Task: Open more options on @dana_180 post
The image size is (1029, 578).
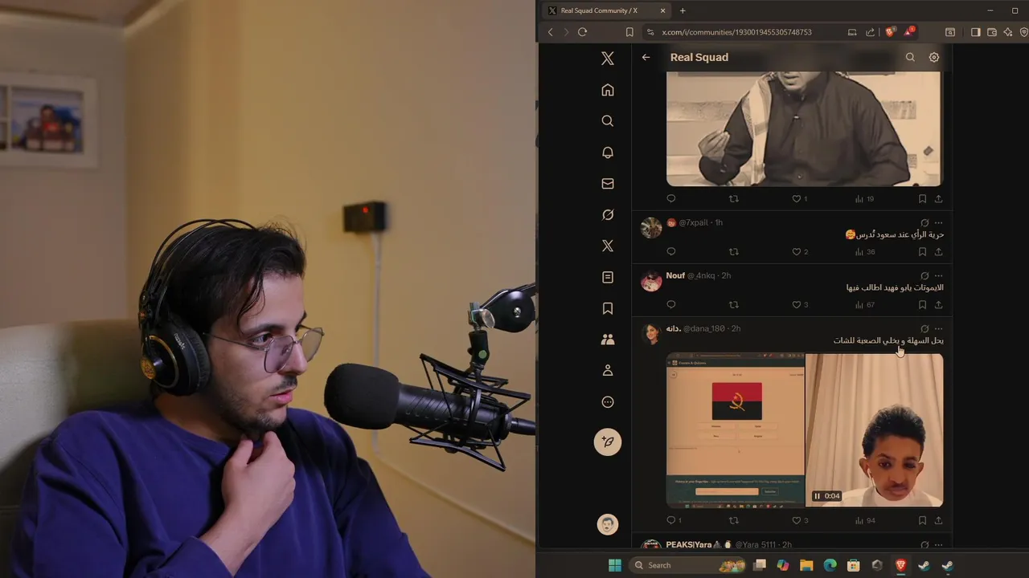Action: (938, 328)
